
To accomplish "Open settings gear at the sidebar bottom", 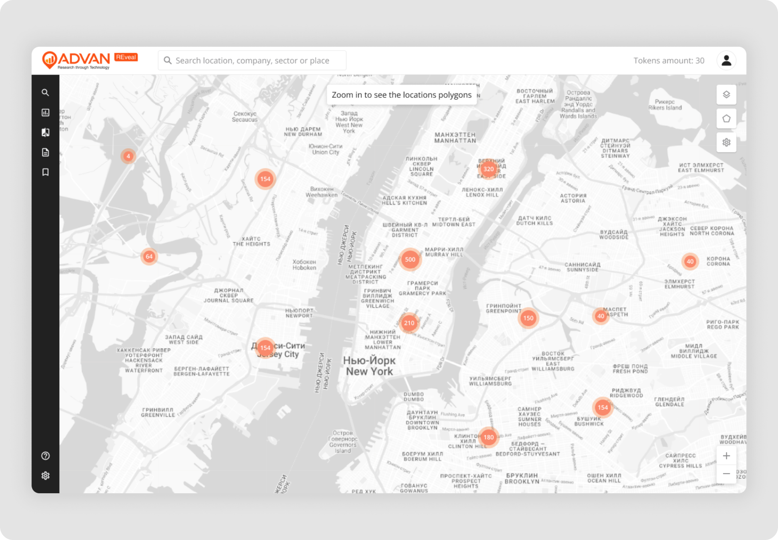I will point(46,475).
